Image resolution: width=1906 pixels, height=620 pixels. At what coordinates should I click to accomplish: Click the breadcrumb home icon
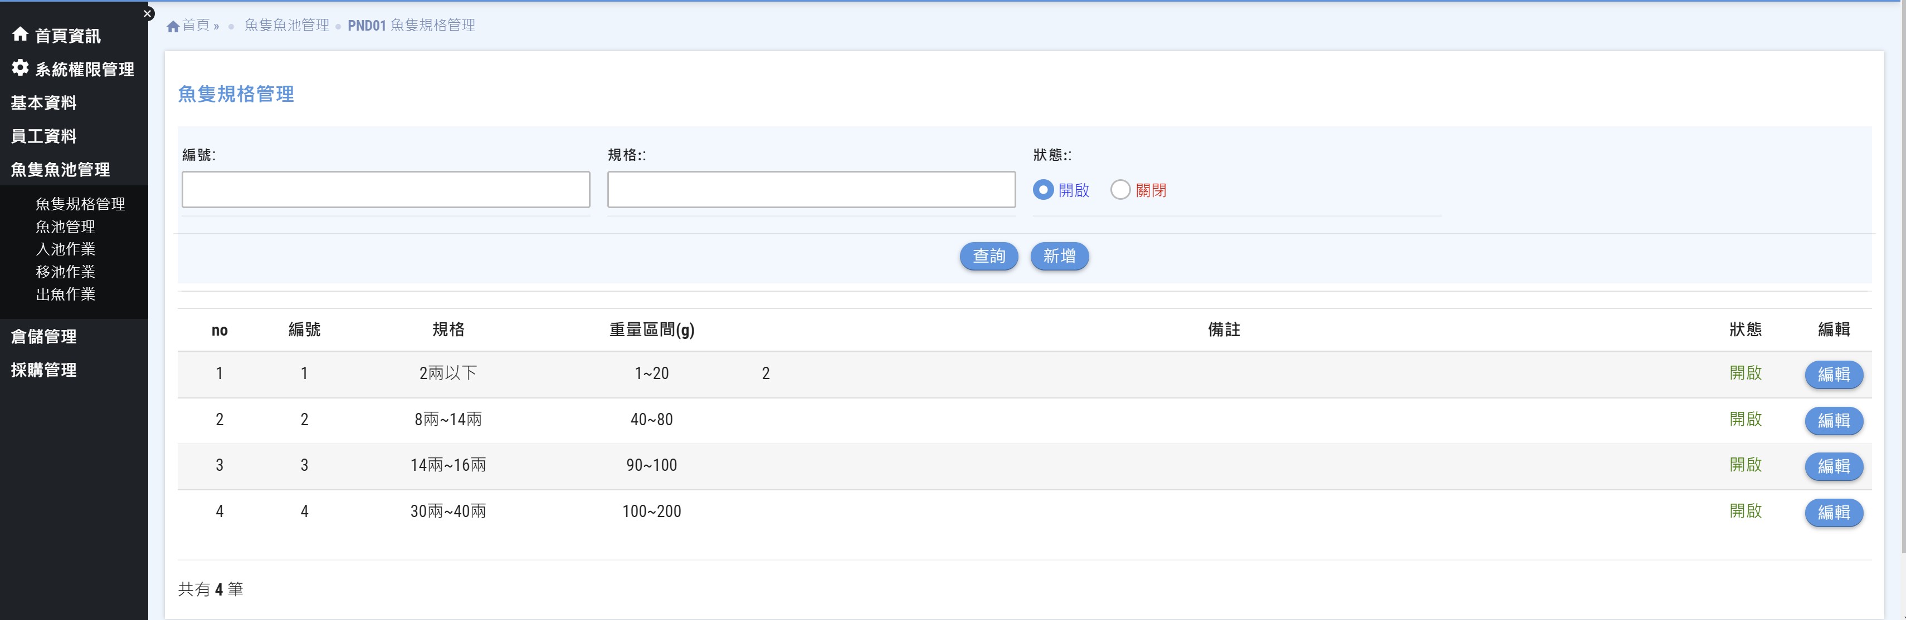173,27
